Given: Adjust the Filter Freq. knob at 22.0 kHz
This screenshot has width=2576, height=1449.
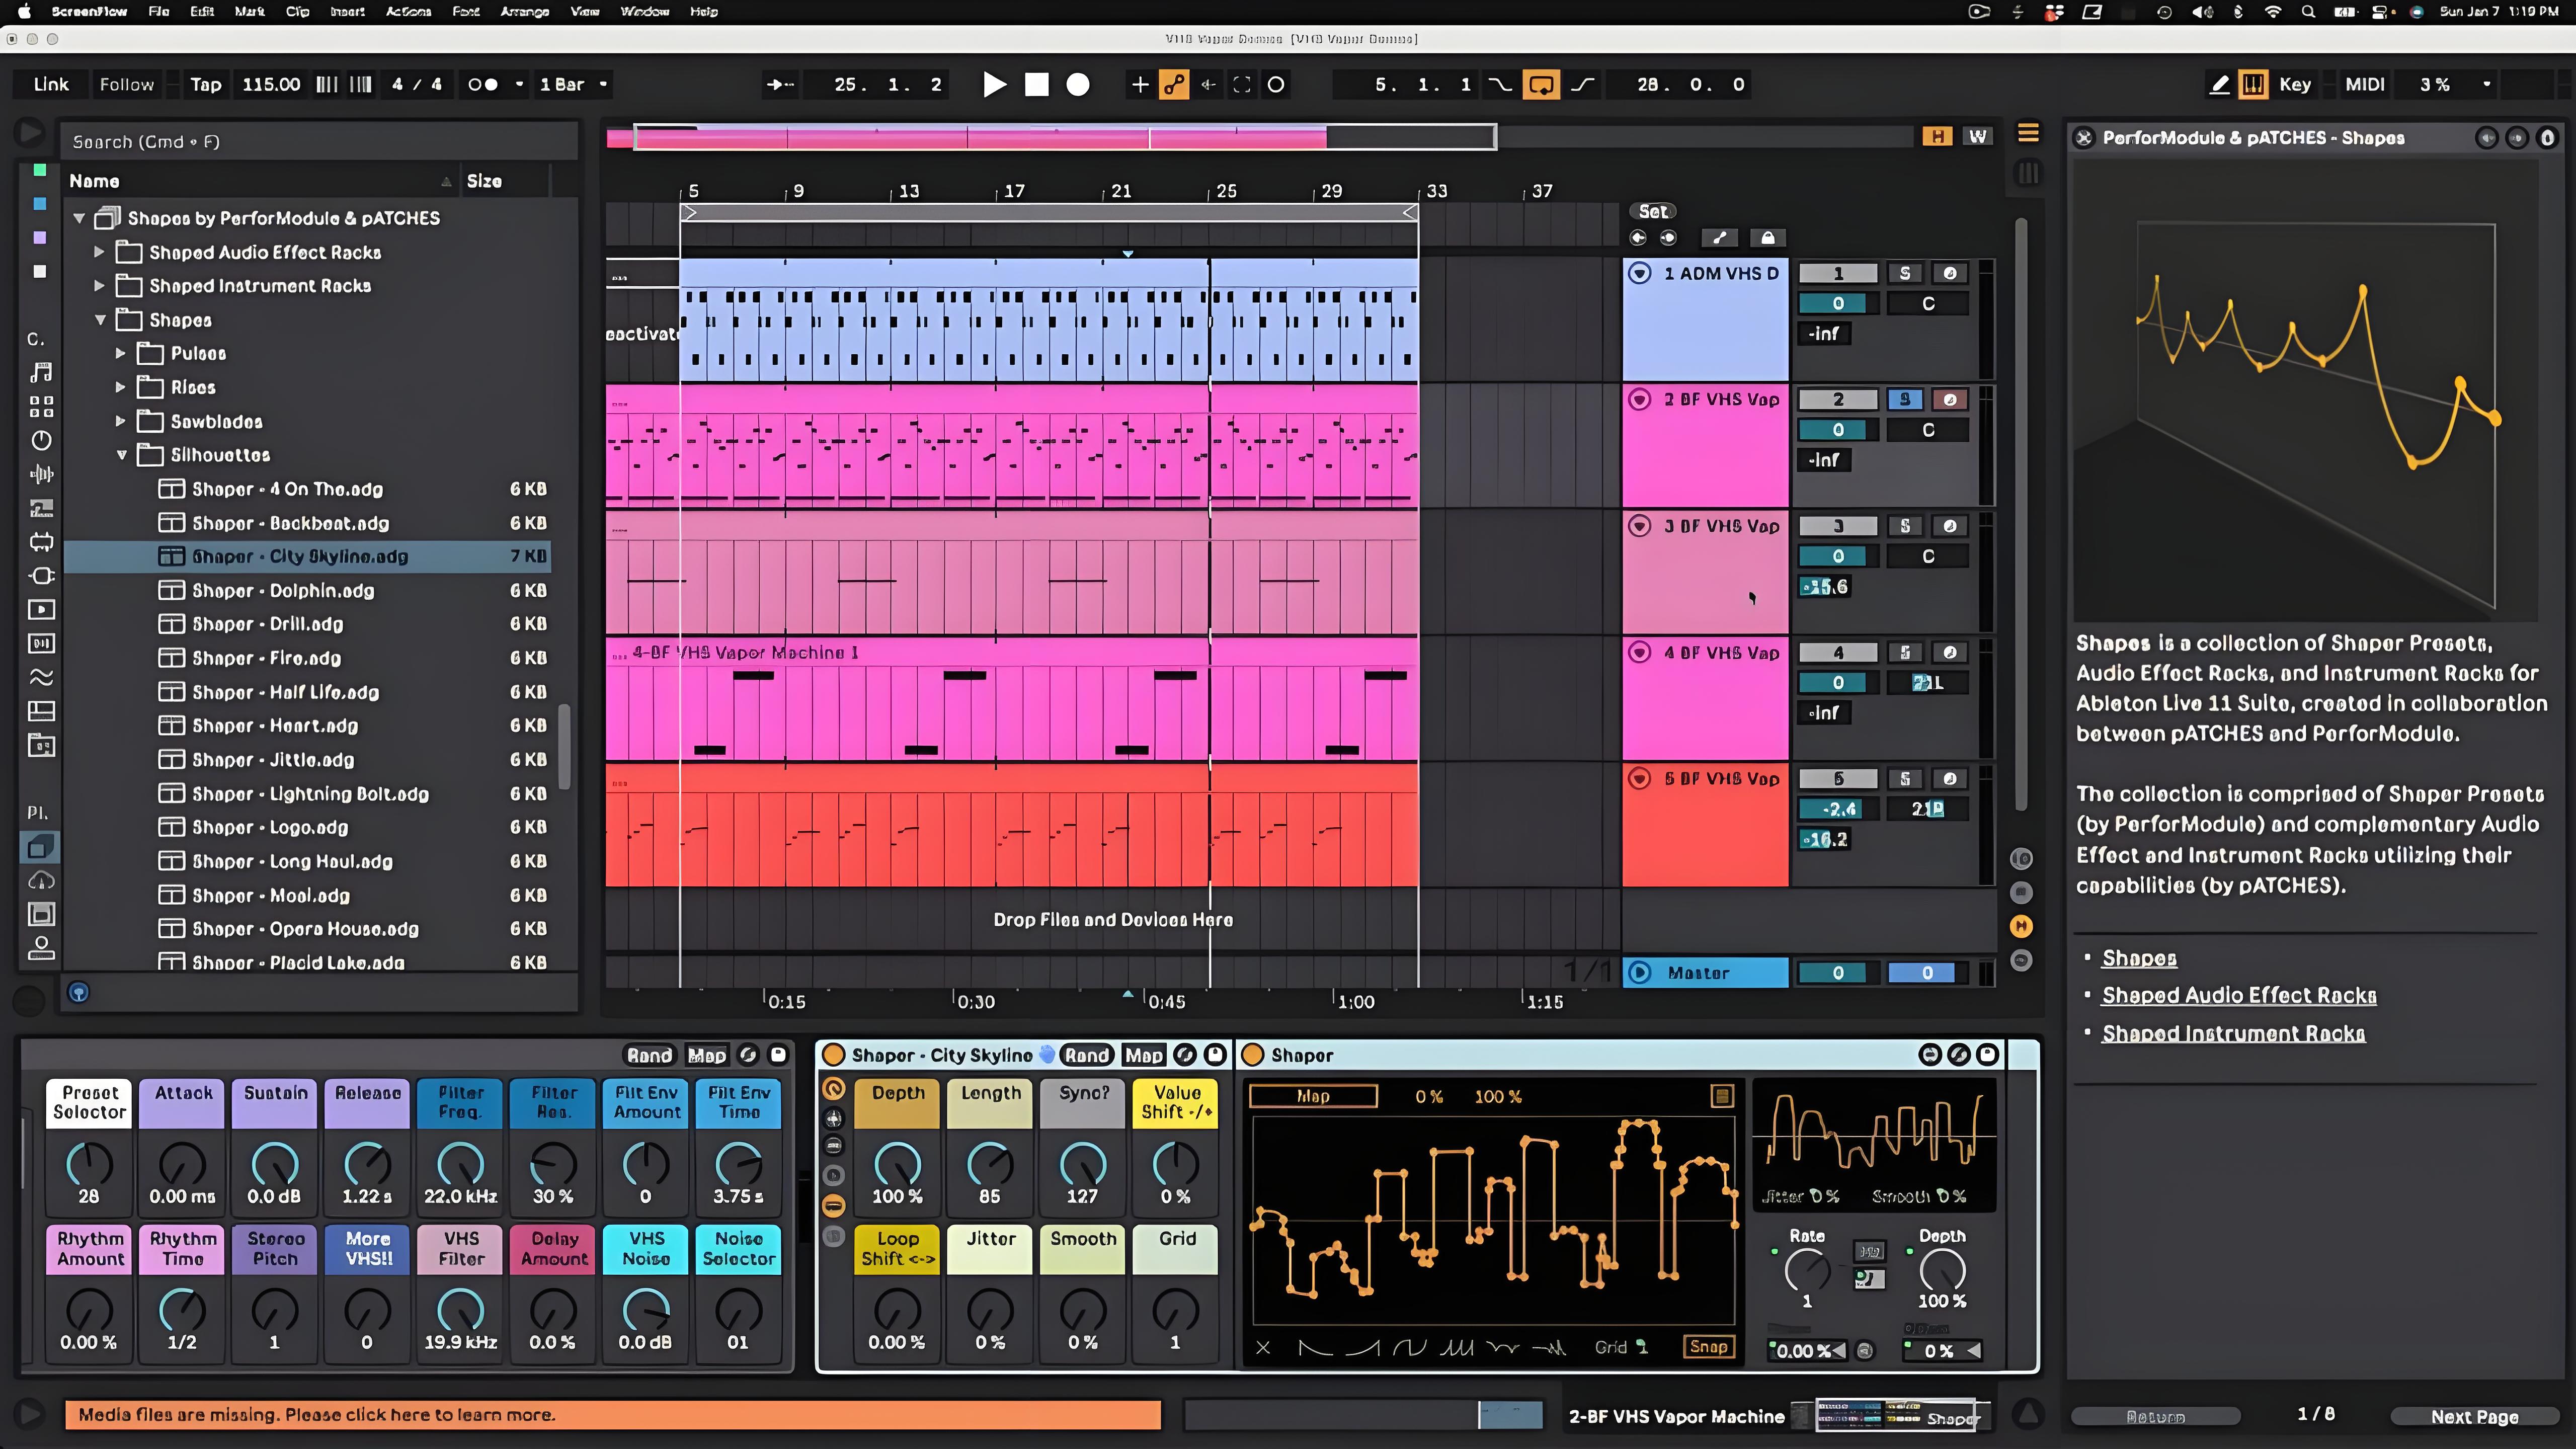Looking at the screenshot, I should [460, 1165].
